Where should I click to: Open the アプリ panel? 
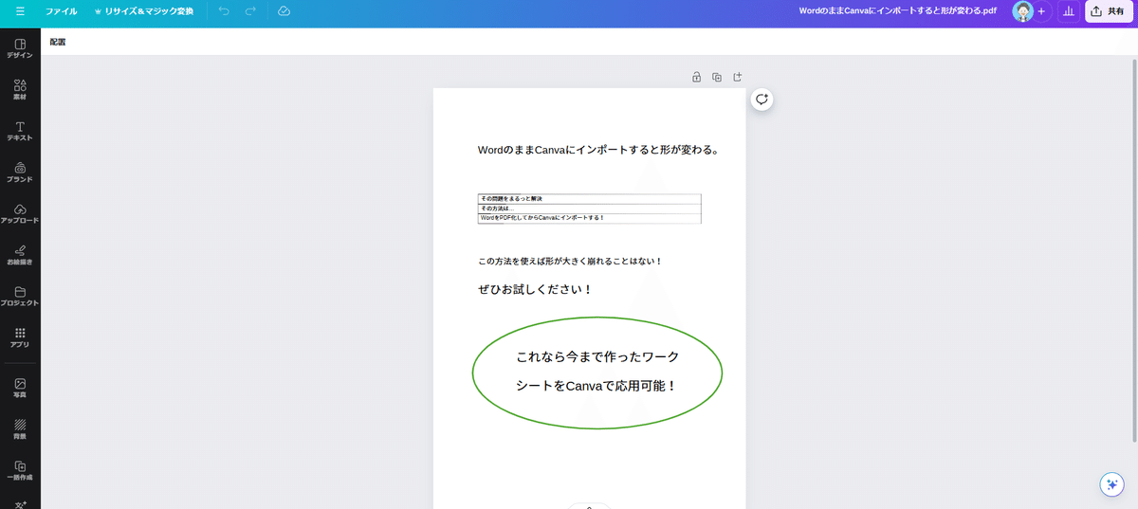(x=20, y=337)
